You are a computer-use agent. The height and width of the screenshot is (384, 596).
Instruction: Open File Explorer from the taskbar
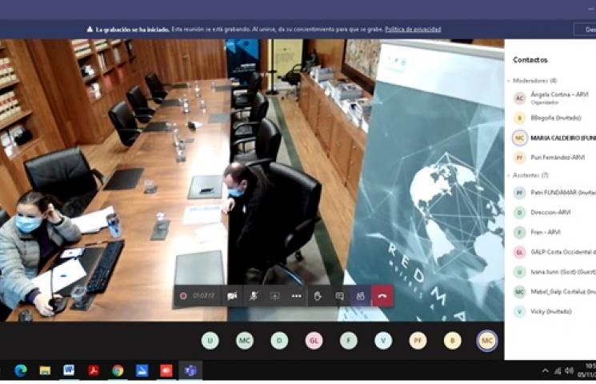click(45, 370)
